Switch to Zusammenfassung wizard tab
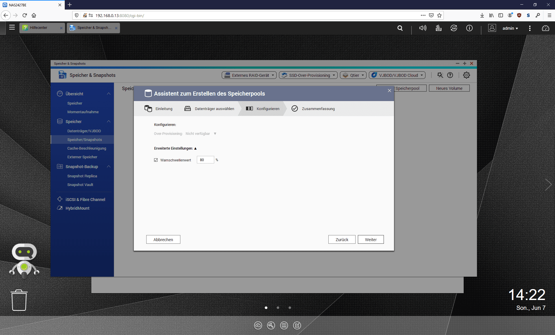Image resolution: width=555 pixels, height=335 pixels. tap(318, 109)
